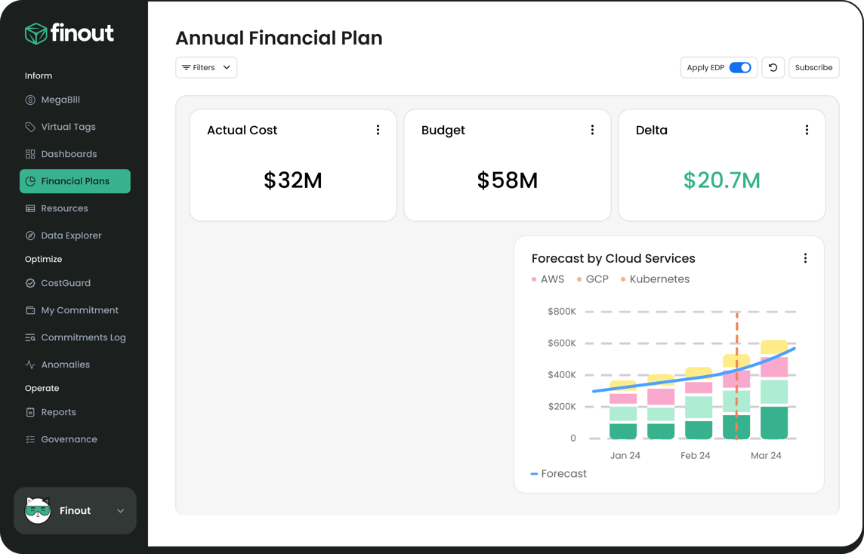
Task: Click the Dashboards grid icon
Action: (30, 154)
